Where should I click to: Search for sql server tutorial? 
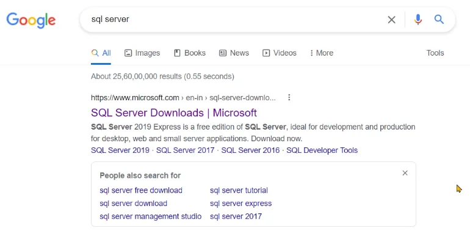pyautogui.click(x=239, y=190)
